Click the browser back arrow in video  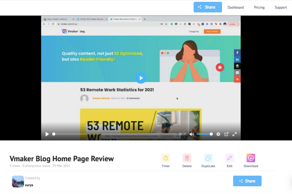pos(44,24)
